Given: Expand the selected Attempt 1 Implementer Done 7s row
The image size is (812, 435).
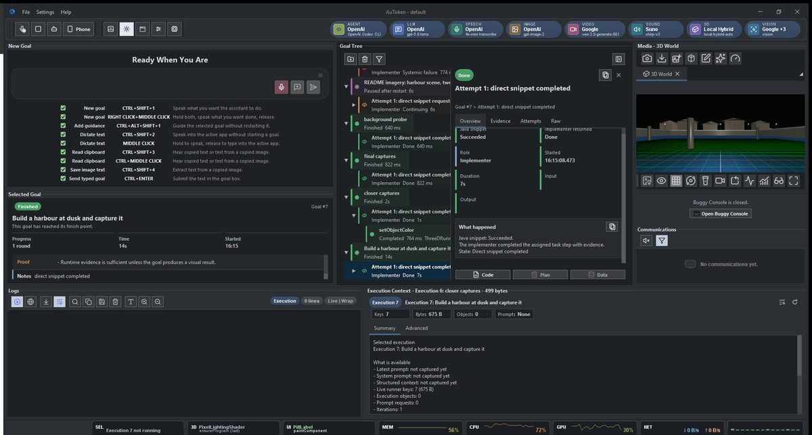Looking at the screenshot, I should [x=354, y=271].
